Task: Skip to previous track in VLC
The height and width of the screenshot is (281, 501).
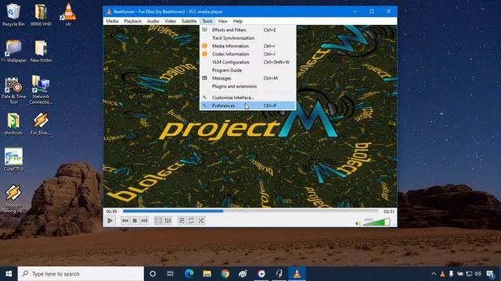Action: point(125,220)
